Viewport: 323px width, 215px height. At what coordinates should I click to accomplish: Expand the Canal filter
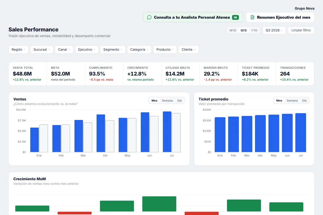(64, 50)
